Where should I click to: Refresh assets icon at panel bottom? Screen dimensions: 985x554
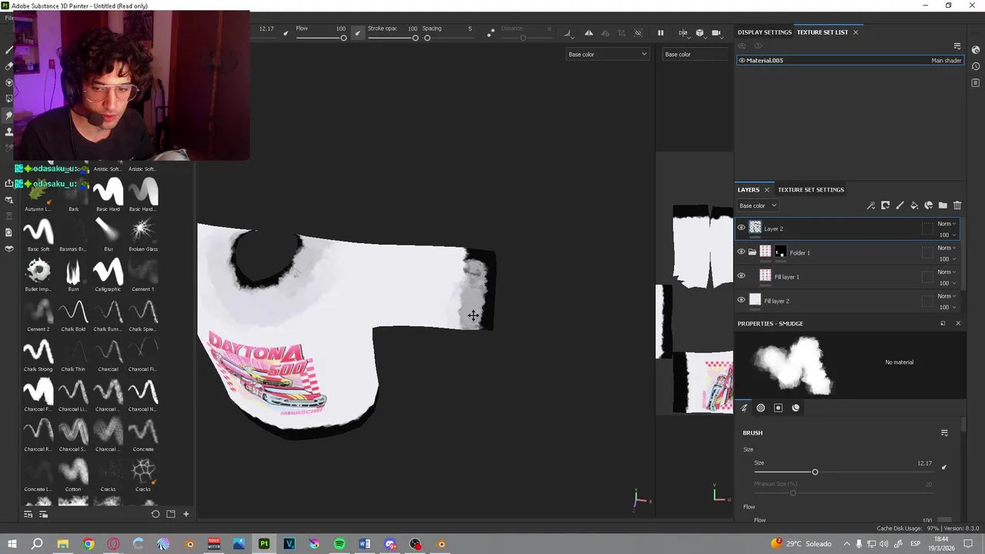tap(155, 514)
